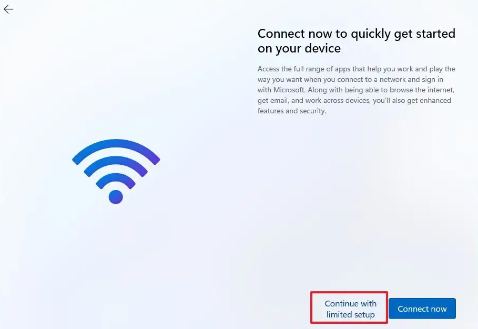Click the word "Connect" on the blue button
This screenshot has width=478, height=329.
[x=412, y=309]
